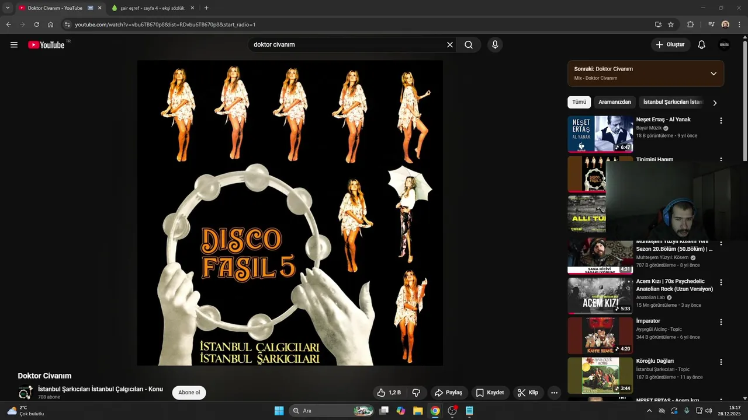The image size is (748, 420).
Task: Show hidden system tray icons
Action: pos(649,411)
